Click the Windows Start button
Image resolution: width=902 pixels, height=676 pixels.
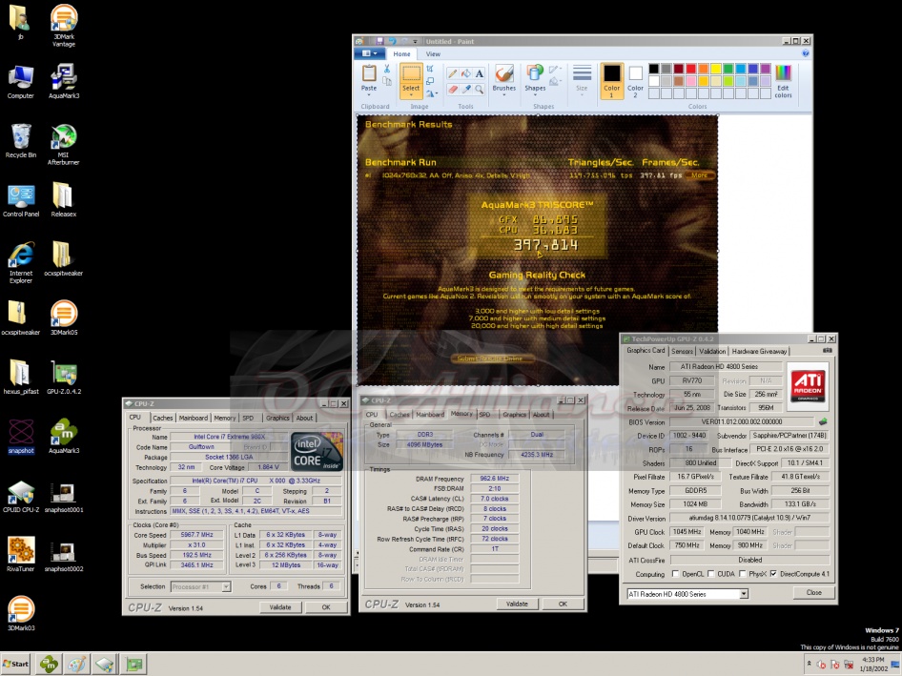pyautogui.click(x=16, y=664)
